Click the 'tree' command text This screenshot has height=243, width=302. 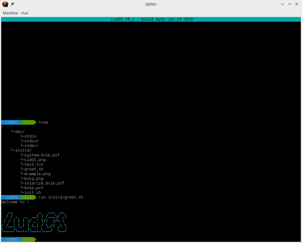[x=43, y=122]
